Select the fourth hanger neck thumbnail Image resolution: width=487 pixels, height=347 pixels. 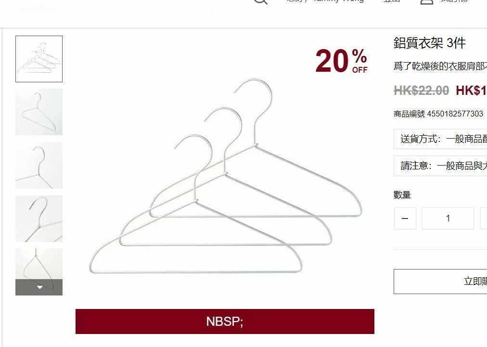(39, 218)
